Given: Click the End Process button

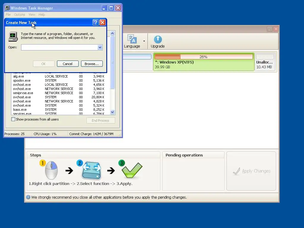Looking at the screenshot, I should click(x=101, y=121).
